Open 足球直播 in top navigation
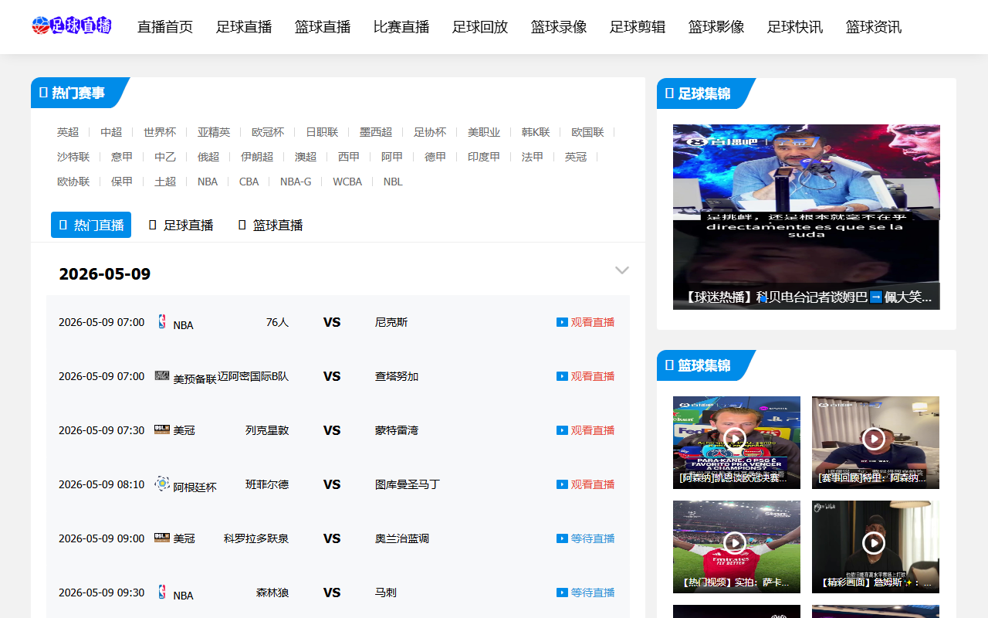 pos(244,27)
